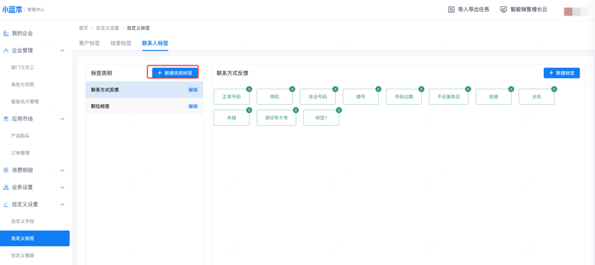Expand the 消费明细 sidebar section

pos(62,170)
